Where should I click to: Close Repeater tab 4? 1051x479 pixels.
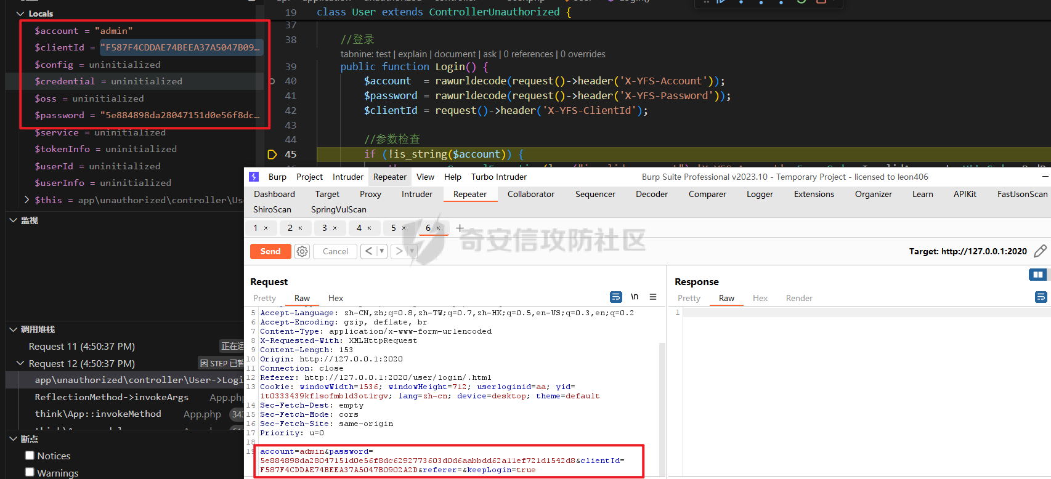tap(370, 228)
